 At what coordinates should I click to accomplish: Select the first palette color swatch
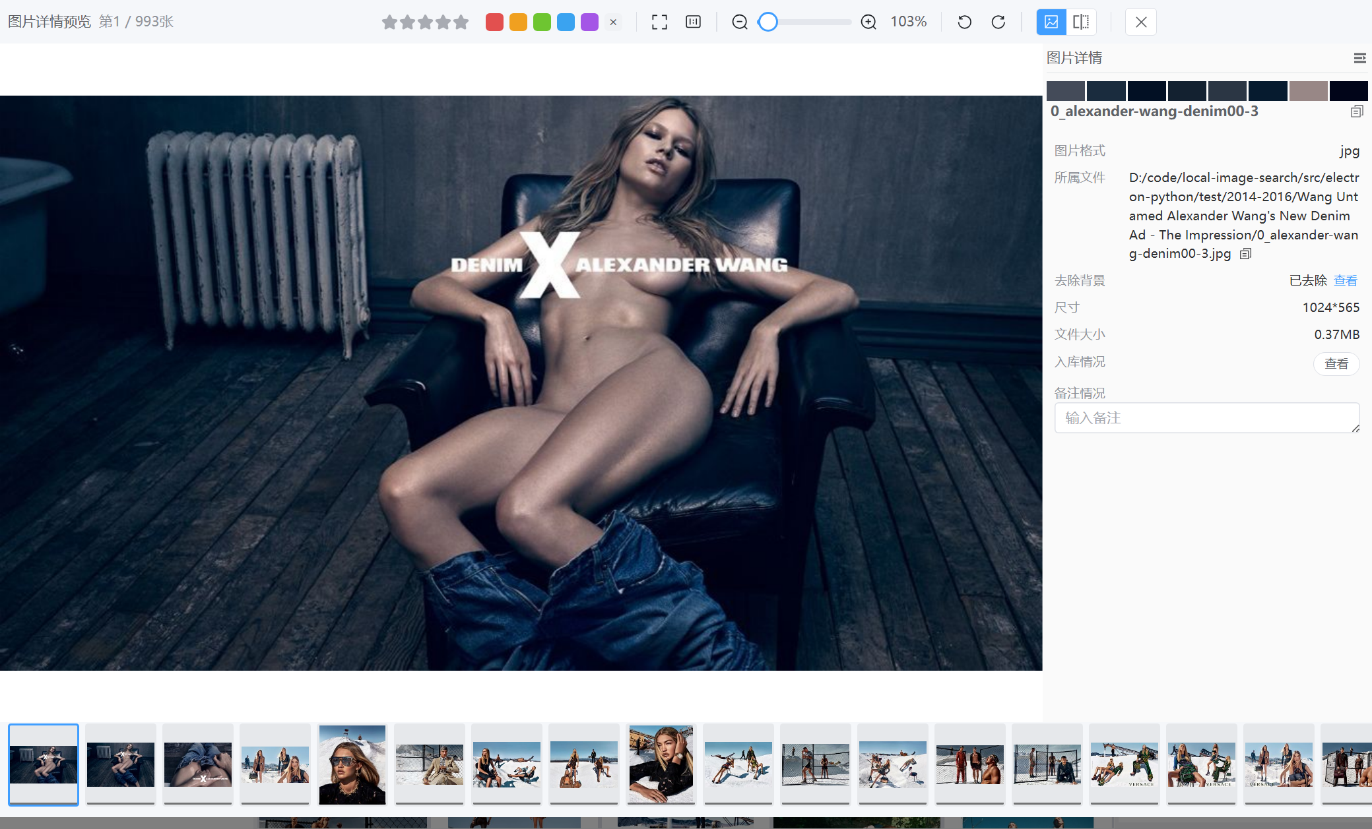(1066, 90)
